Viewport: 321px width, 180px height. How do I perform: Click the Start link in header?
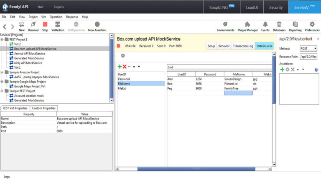[x=40, y=7]
